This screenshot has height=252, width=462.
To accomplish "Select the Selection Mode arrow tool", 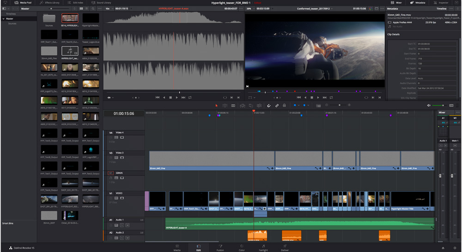I will (217, 105).
